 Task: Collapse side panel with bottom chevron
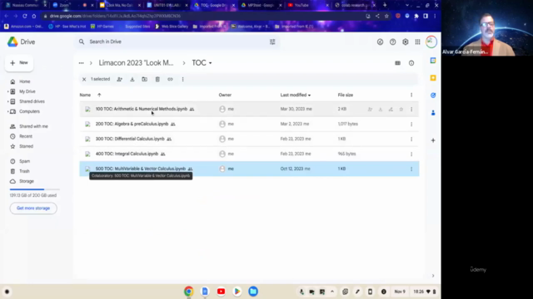(x=433, y=276)
